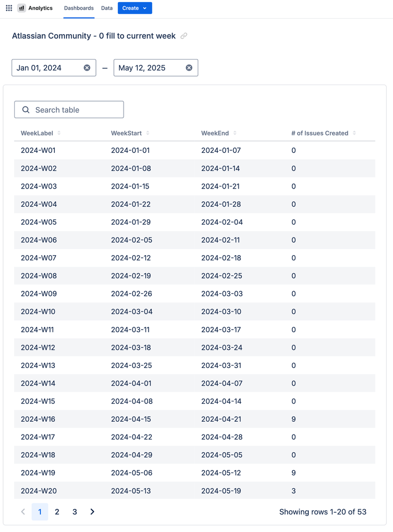393x532 pixels.
Task: Click WeekStart value 2024-01-01
Action: [x=130, y=150]
